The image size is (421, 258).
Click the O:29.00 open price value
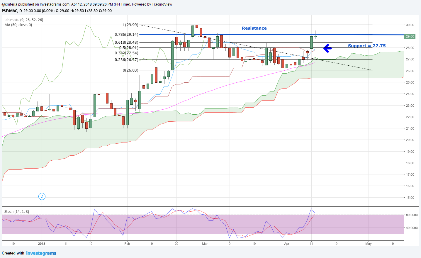point(62,11)
